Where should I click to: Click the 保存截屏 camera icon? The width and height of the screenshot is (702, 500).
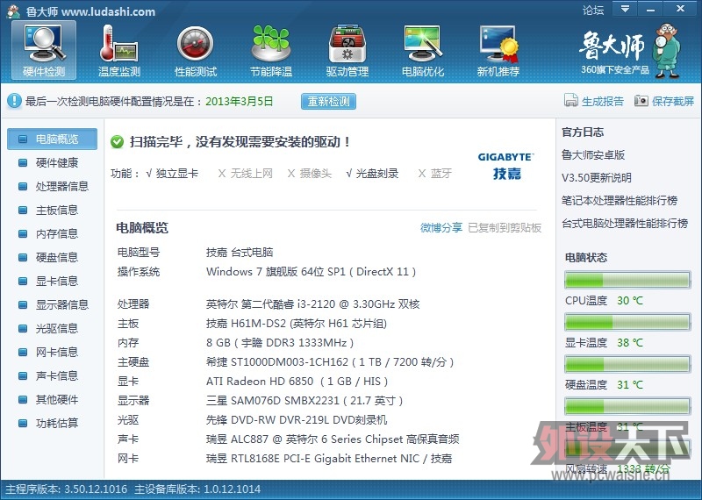641,101
